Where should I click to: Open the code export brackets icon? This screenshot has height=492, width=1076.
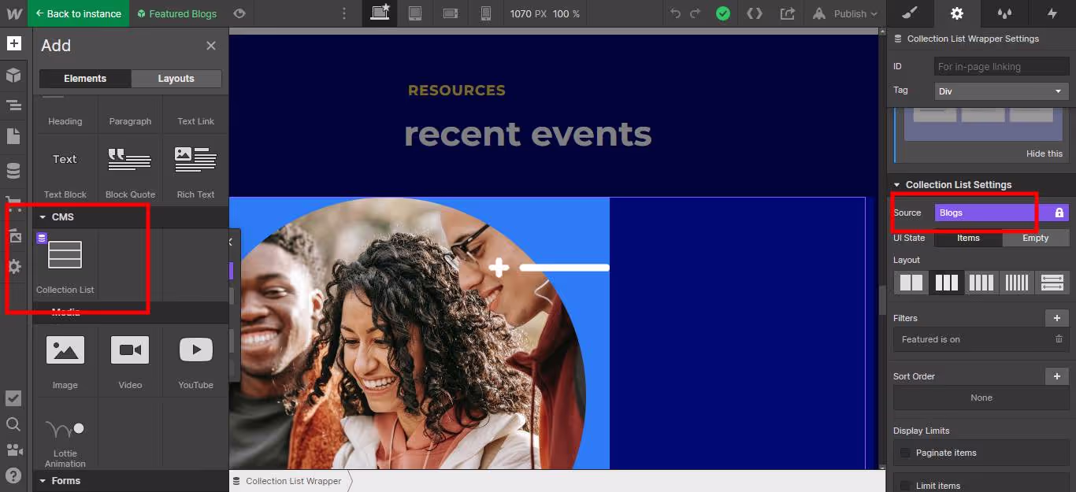pyautogui.click(x=754, y=13)
